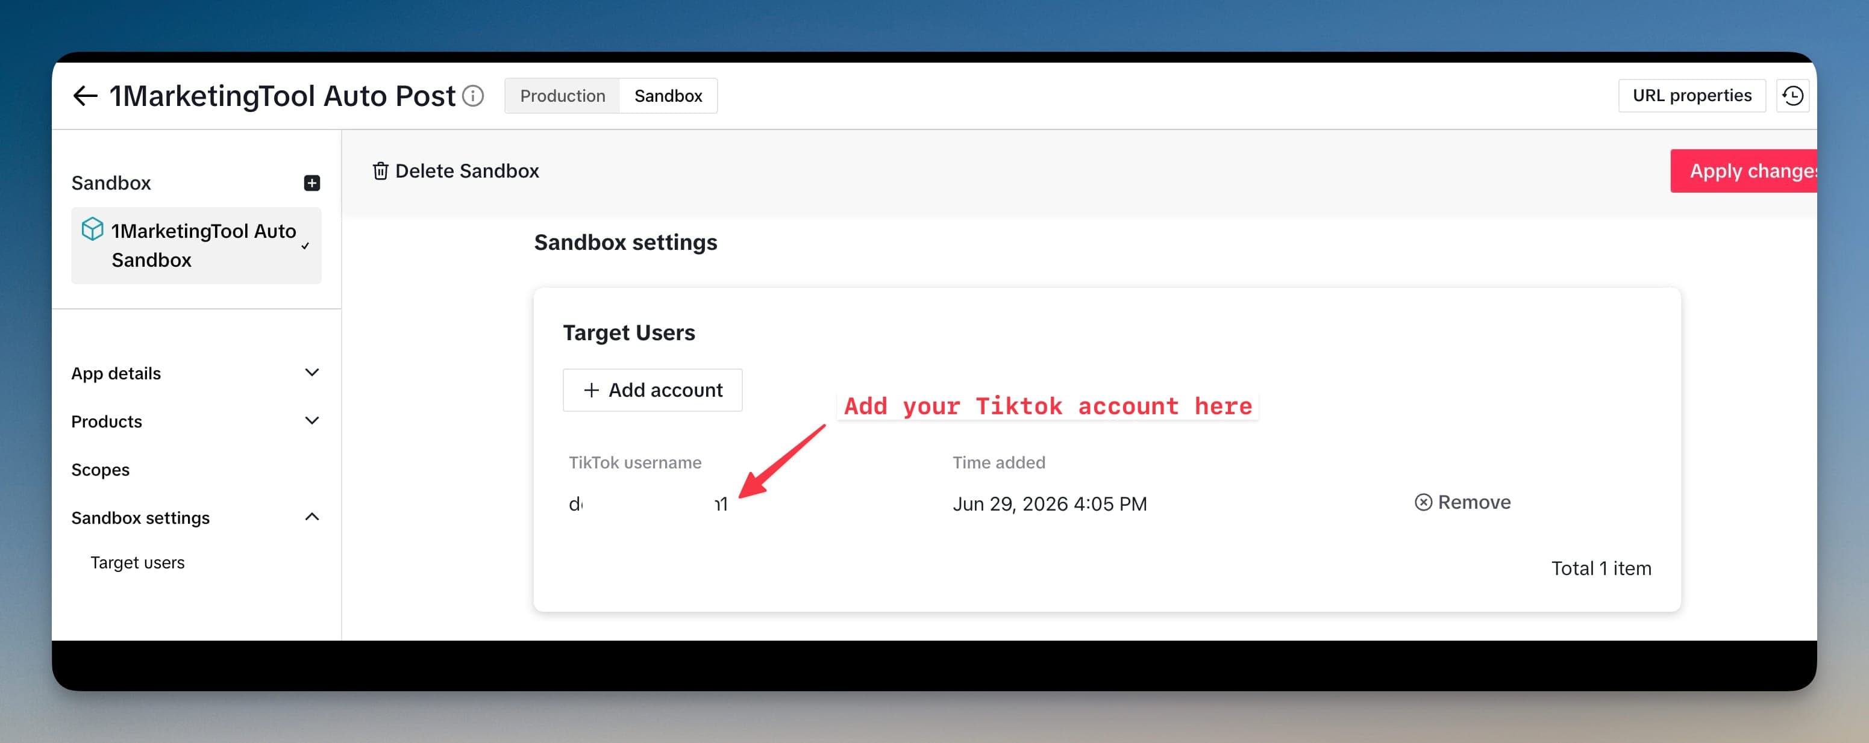Collapse the Sandbox settings chevron
This screenshot has width=1869, height=743.
coord(312,517)
